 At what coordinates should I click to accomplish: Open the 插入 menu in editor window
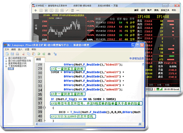tap(20, 49)
